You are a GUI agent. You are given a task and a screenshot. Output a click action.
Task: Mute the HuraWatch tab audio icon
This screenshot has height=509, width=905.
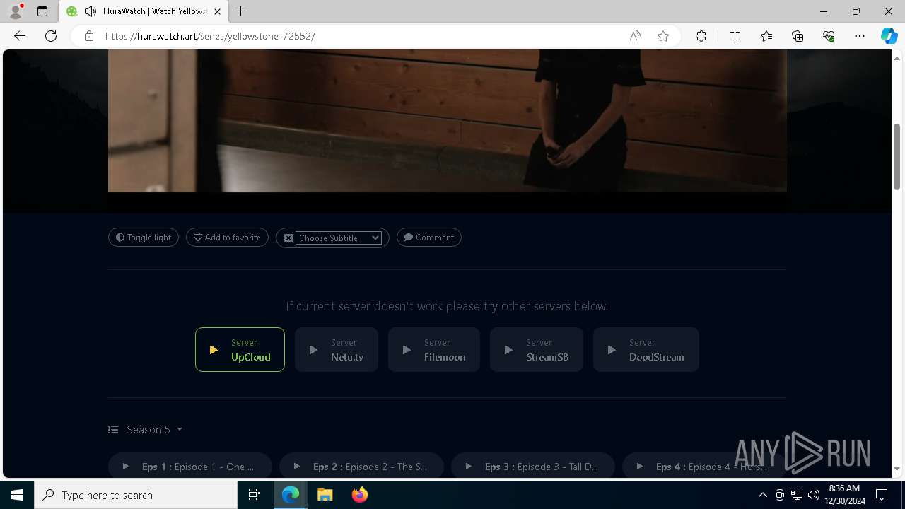pos(90,11)
